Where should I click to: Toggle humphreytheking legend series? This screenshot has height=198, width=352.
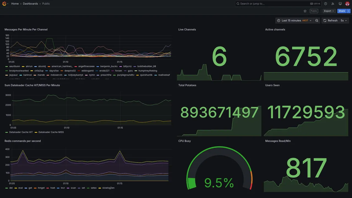(148, 71)
